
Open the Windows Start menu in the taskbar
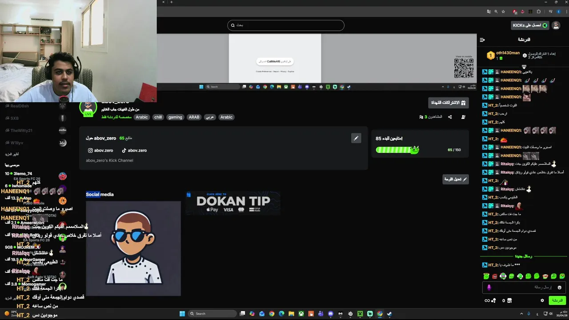[182, 314]
